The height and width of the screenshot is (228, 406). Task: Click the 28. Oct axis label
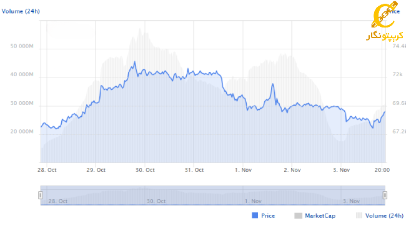pyautogui.click(x=47, y=170)
